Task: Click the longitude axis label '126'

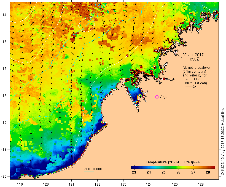Action: click(x=201, y=184)
